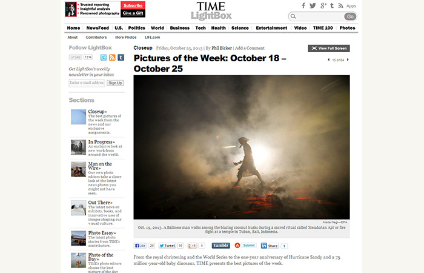The image size is (424, 273).
Task: Click the In Progress section thumbnail
Action: tap(78, 147)
